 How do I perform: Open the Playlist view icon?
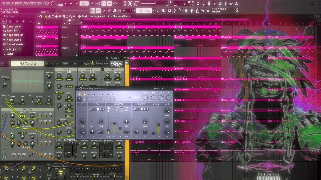tap(158, 11)
